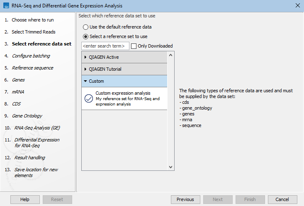Click the scroll down arrow of reference list
Viewport: 304px width, 206px height.
(170, 167)
